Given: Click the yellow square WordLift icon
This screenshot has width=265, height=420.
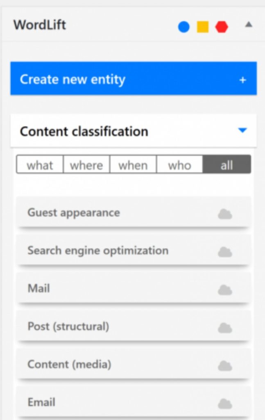Looking at the screenshot, I should pyautogui.click(x=203, y=27).
